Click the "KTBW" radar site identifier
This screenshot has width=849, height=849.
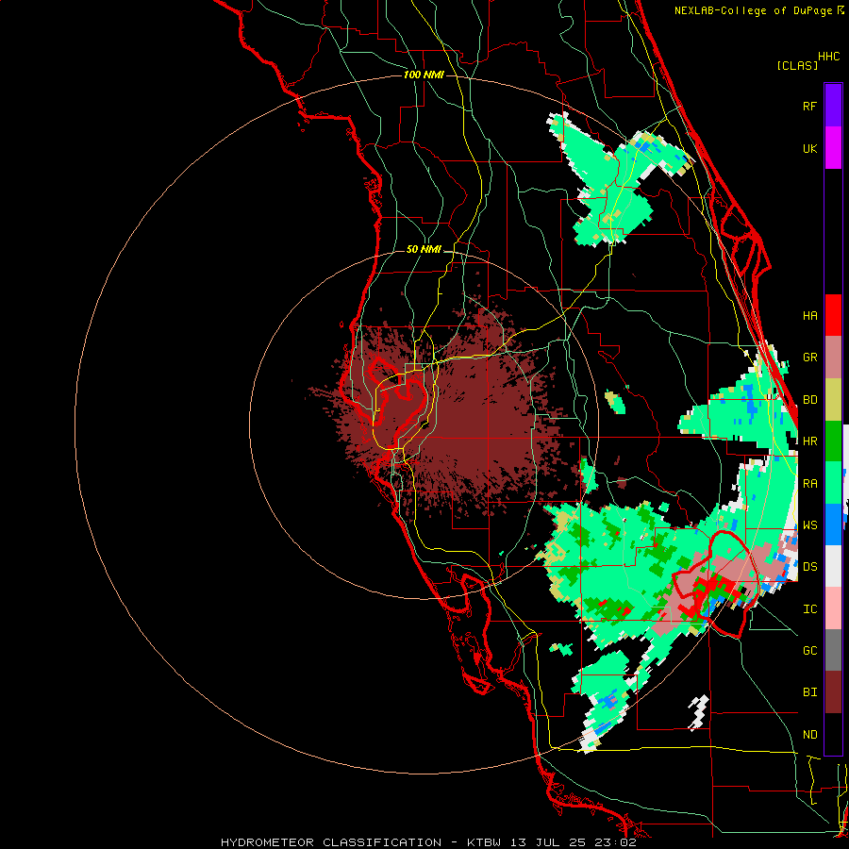coord(484,842)
